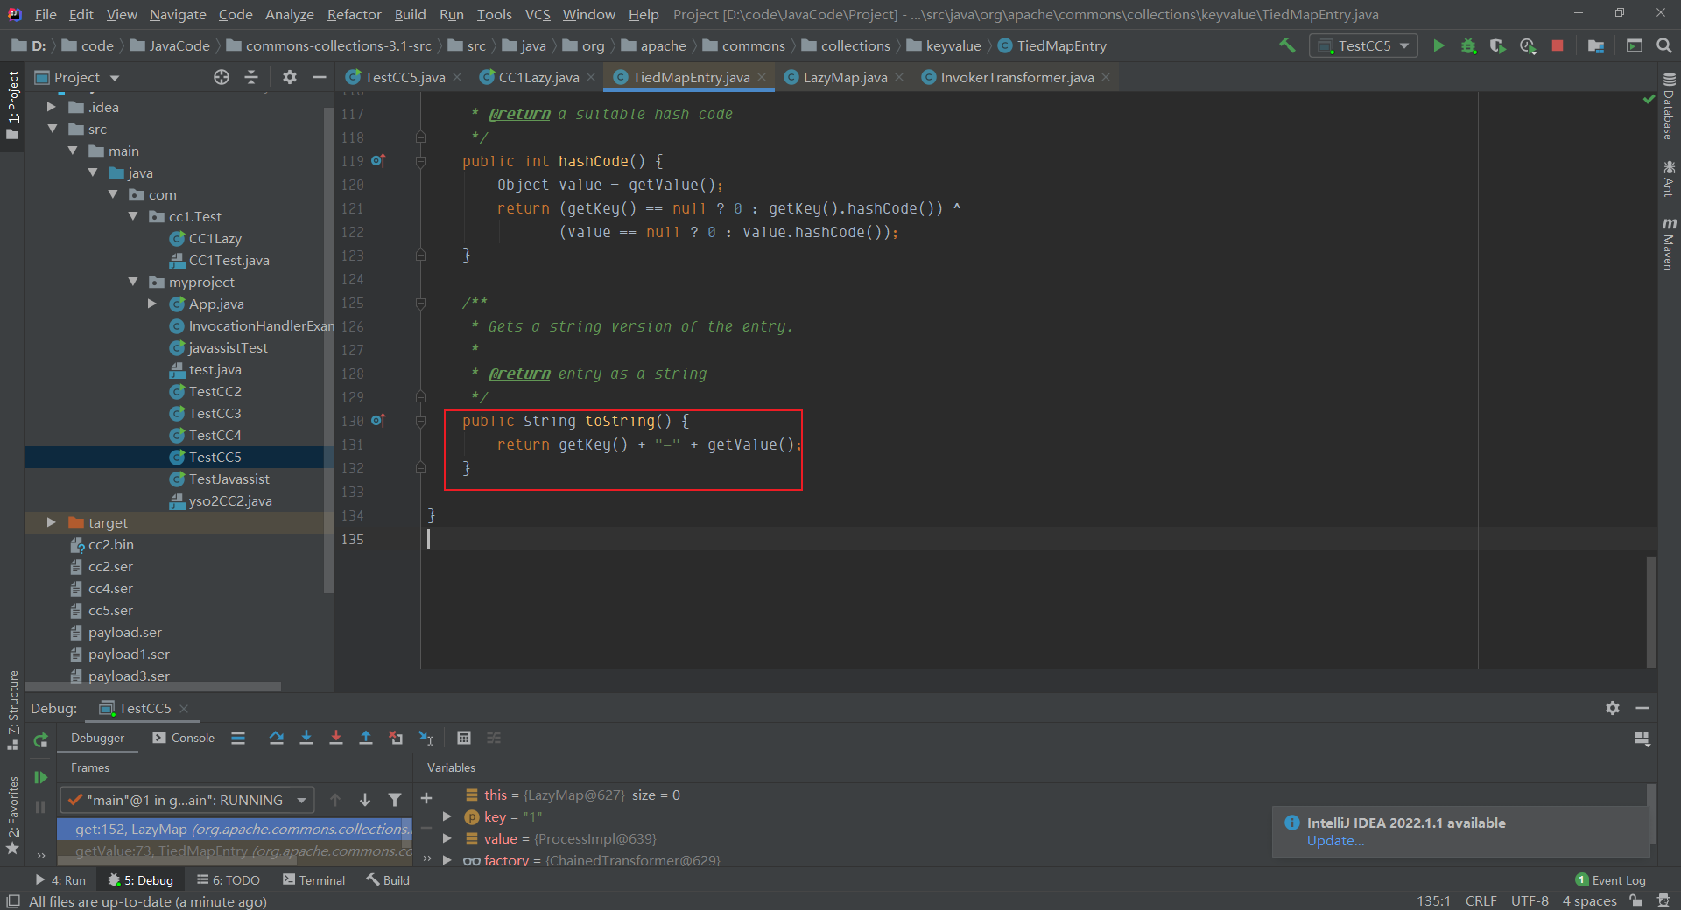Viewport: 1681px width, 910px height.
Task: Click Evaluate Expression calculator icon
Action: [x=464, y=738]
